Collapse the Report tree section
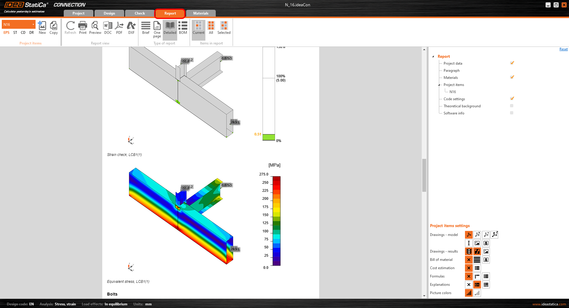The image size is (569, 308). pos(434,56)
